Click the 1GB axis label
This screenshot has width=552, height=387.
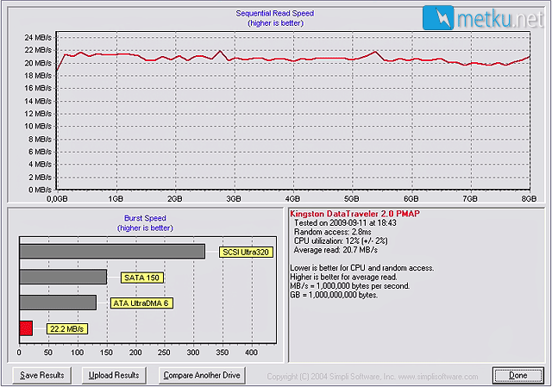(x=116, y=199)
